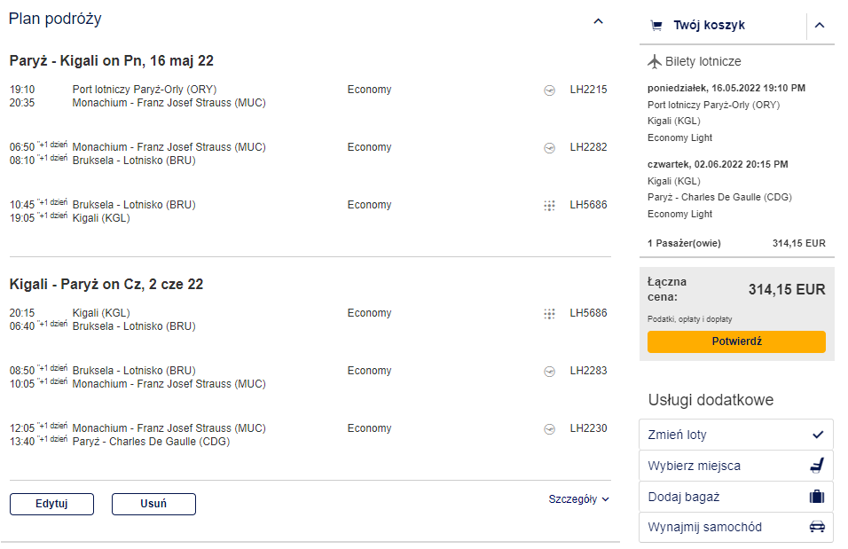Click the Lufthansa logo icon beside LH2215
This screenshot has width=848, height=549.
pos(549,90)
